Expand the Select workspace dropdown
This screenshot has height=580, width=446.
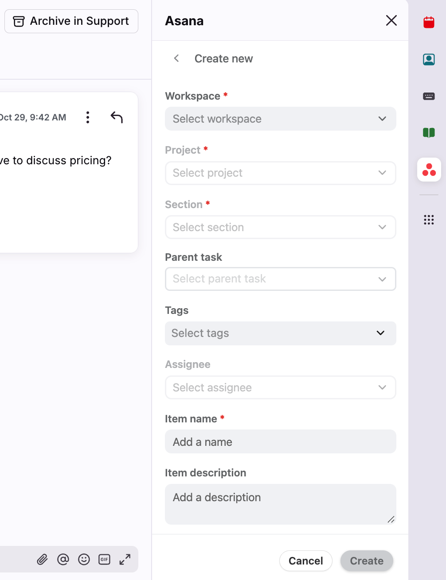point(280,119)
